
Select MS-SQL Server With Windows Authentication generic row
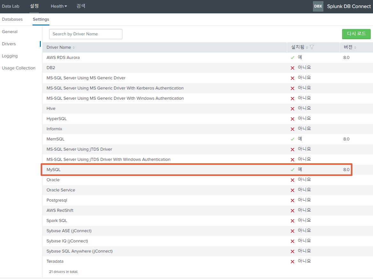(115, 98)
